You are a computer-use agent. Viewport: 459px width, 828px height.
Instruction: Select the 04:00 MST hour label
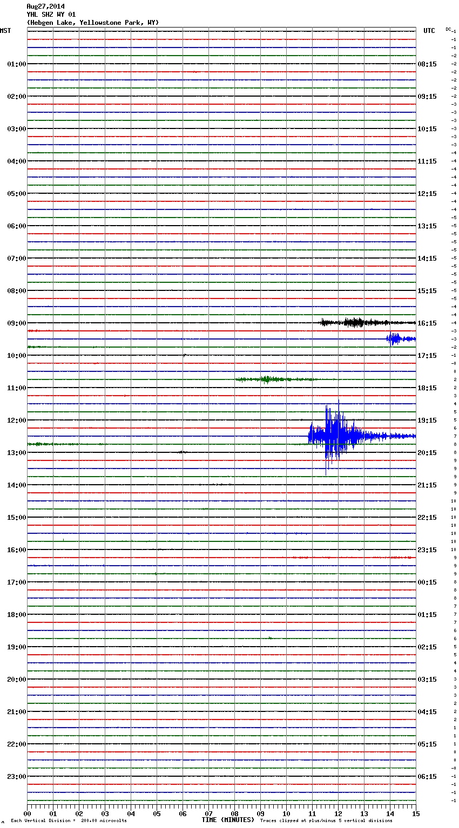tap(17, 161)
